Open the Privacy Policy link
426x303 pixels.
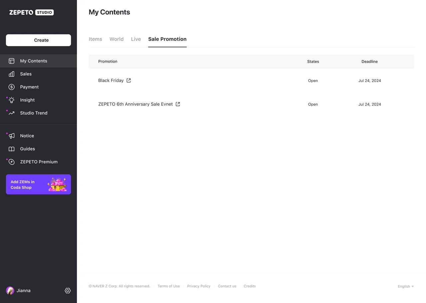[x=199, y=286]
